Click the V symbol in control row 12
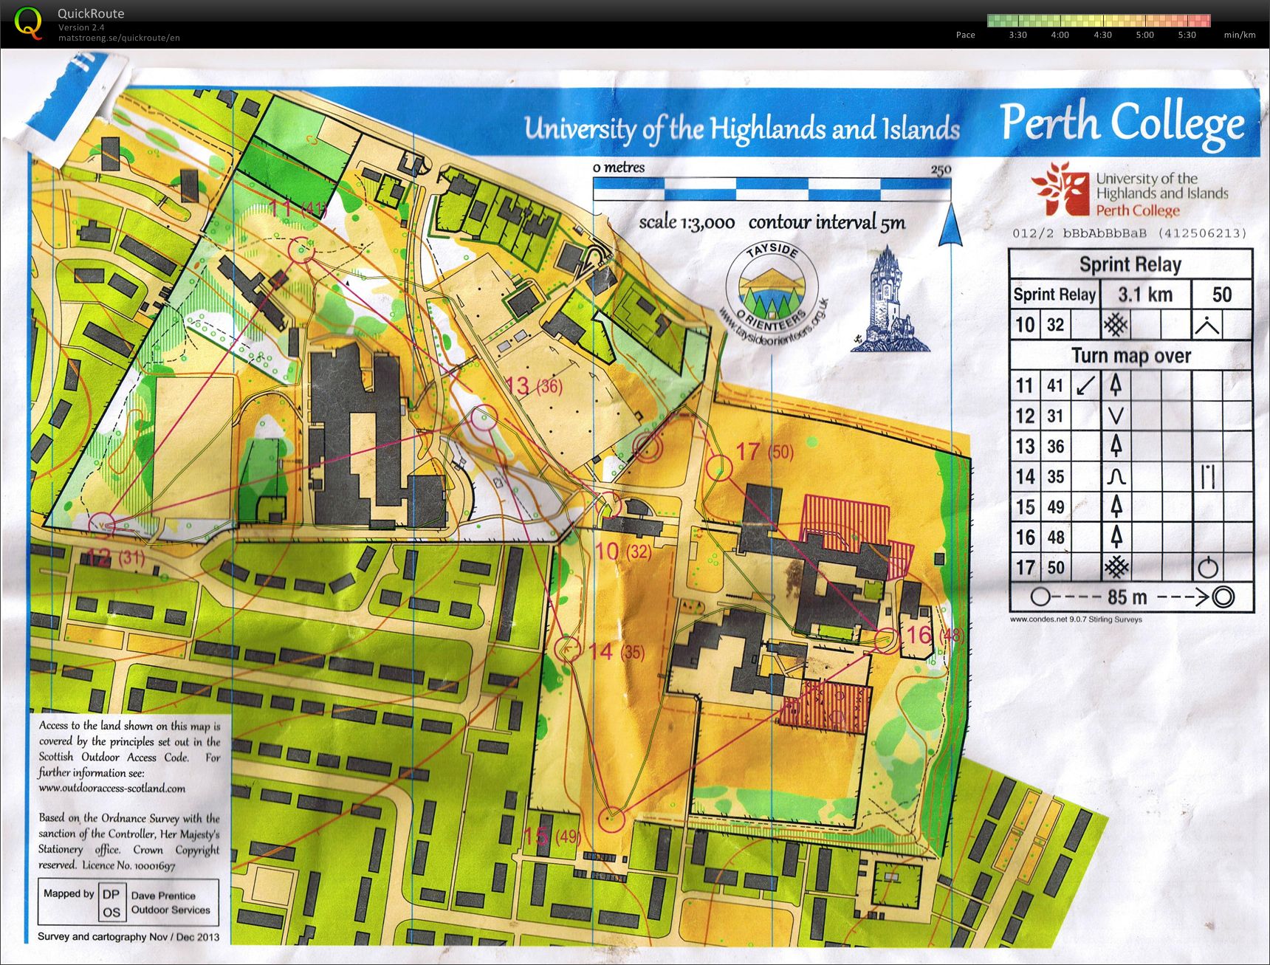The image size is (1270, 965). pos(1116,416)
